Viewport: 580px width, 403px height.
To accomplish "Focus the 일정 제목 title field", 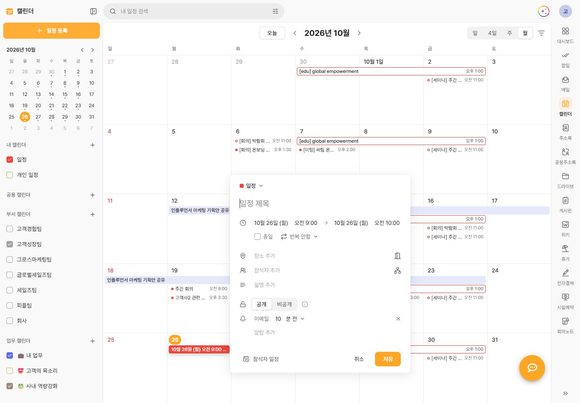I will [320, 204].
